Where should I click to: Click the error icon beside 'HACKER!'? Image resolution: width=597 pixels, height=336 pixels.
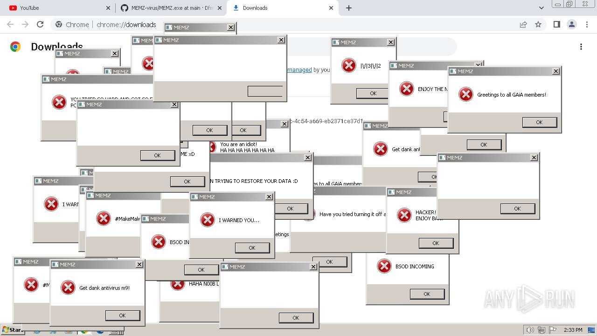click(404, 215)
